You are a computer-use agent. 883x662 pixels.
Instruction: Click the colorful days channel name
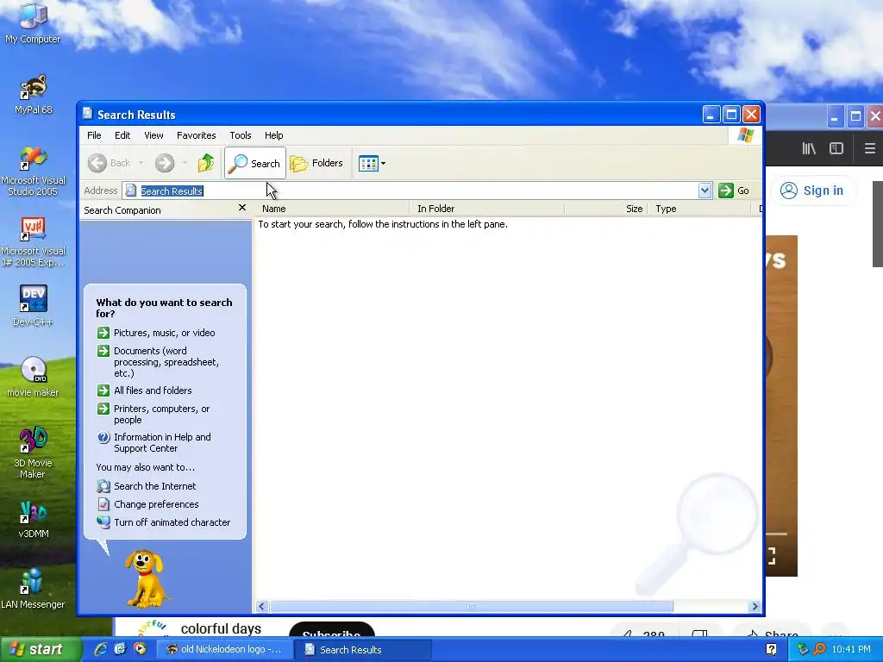tap(221, 628)
